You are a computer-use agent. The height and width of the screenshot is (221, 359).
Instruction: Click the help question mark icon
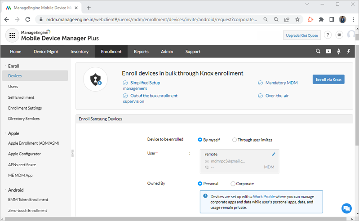(x=328, y=35)
